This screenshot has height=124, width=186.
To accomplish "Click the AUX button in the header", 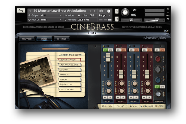I will coord(168,16).
